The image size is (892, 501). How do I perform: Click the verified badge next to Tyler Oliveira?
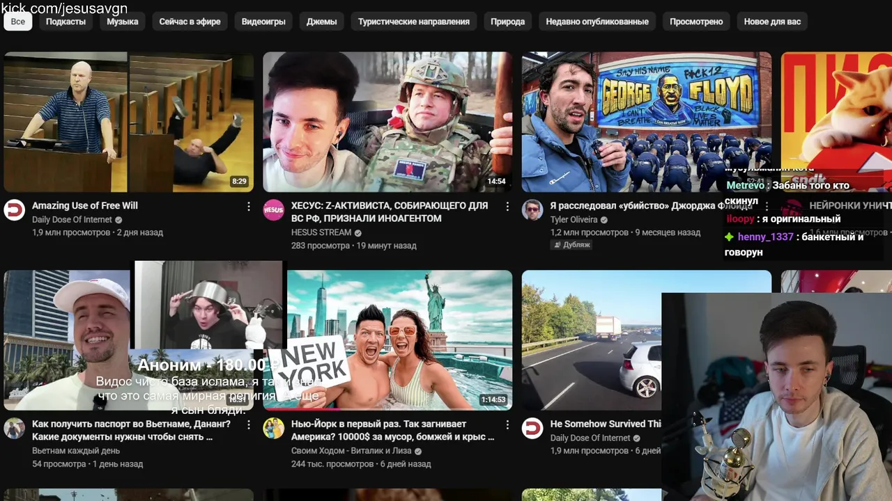tap(604, 220)
